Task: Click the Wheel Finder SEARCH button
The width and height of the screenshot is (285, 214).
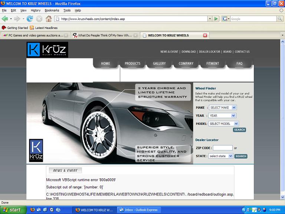Action: click(x=239, y=130)
